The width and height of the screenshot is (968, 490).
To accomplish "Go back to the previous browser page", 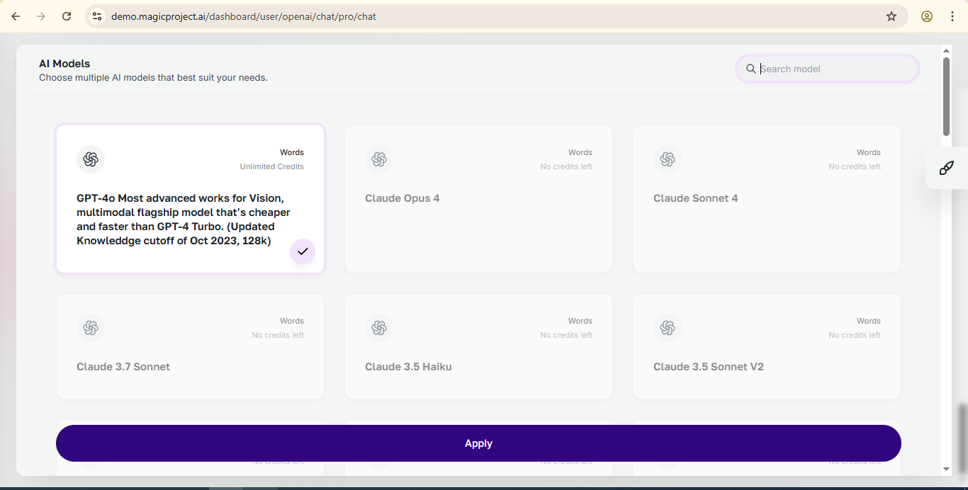I will click(16, 16).
